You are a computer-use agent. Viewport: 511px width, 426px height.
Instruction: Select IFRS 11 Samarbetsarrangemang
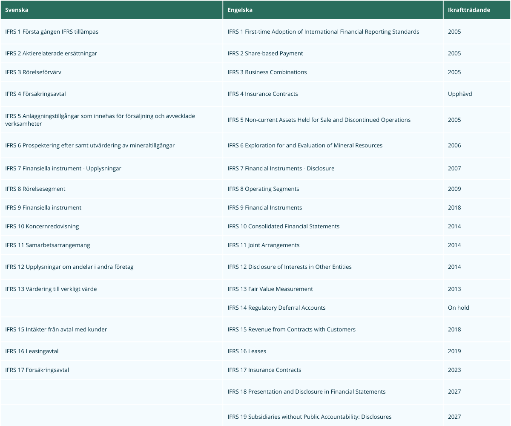click(x=48, y=245)
